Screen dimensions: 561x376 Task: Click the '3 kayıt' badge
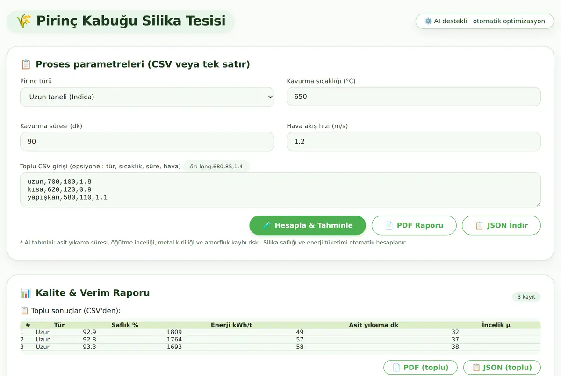coord(526,297)
